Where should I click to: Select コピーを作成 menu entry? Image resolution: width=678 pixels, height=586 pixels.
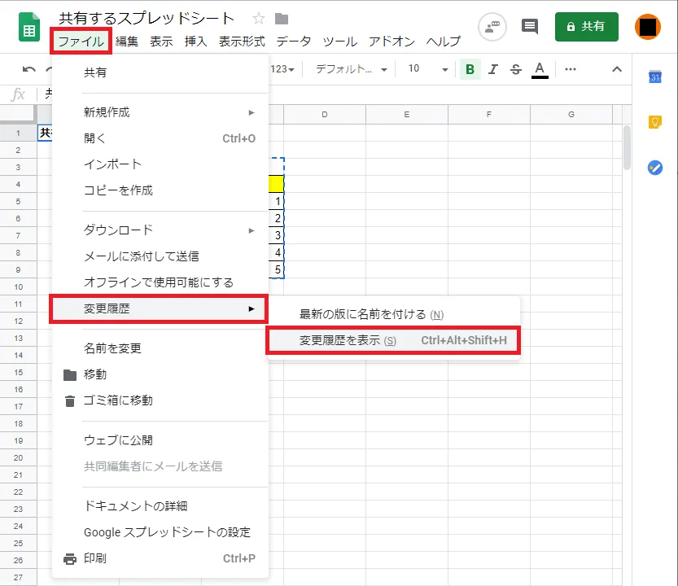tap(160, 190)
